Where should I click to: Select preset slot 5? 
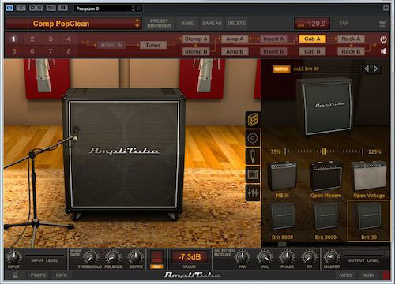tap(14, 51)
